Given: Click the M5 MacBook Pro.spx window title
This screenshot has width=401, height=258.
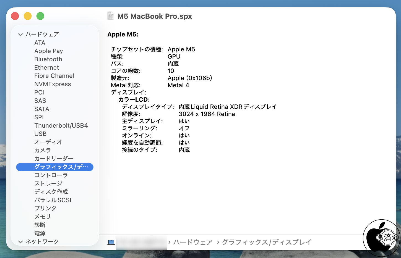Looking at the screenshot, I should pyautogui.click(x=154, y=16).
